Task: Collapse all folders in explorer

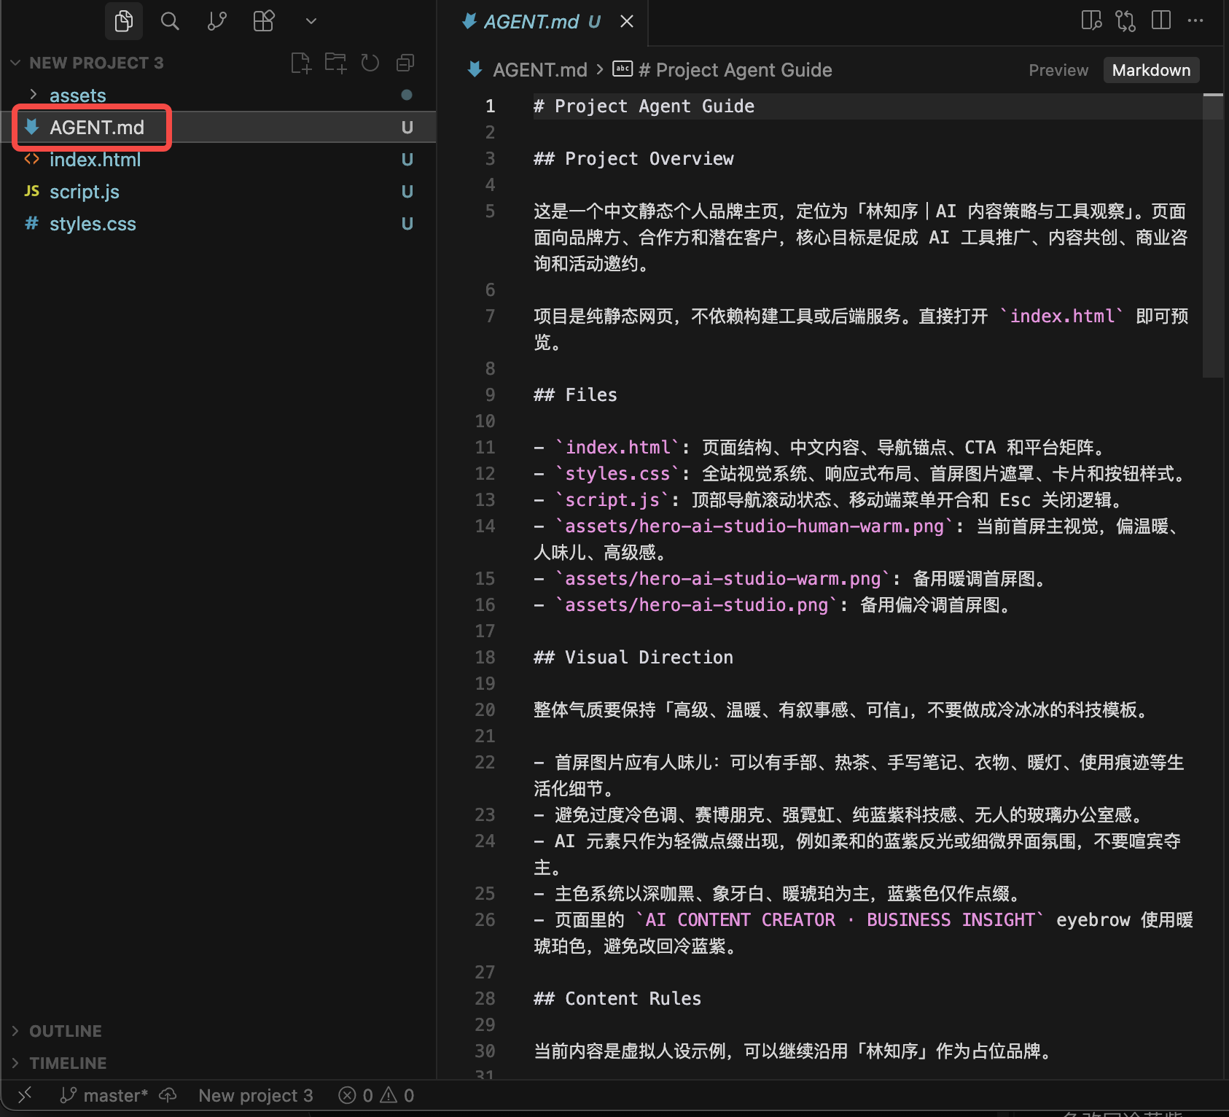Action: (x=405, y=63)
